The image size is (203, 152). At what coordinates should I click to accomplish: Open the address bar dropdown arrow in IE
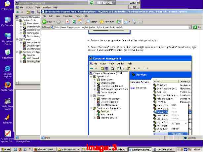click(190, 27)
